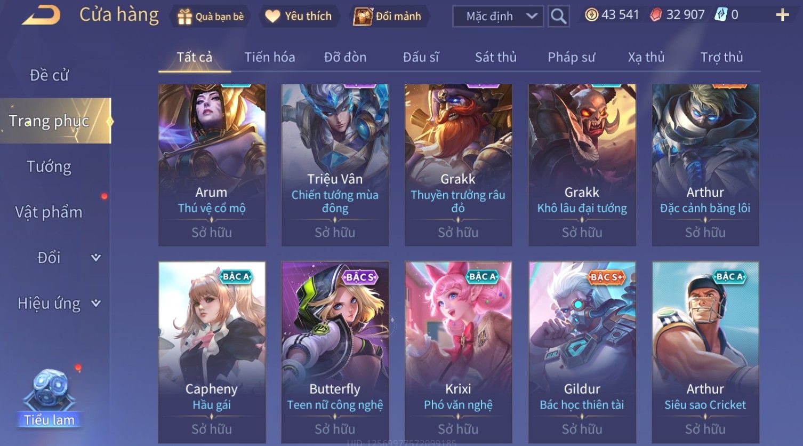Image resolution: width=803 pixels, height=446 pixels.
Task: Open the Tướng sidebar menu
Action: 49,166
